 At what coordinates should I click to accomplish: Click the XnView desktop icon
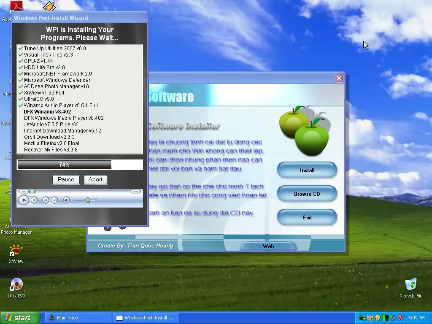[x=16, y=254]
